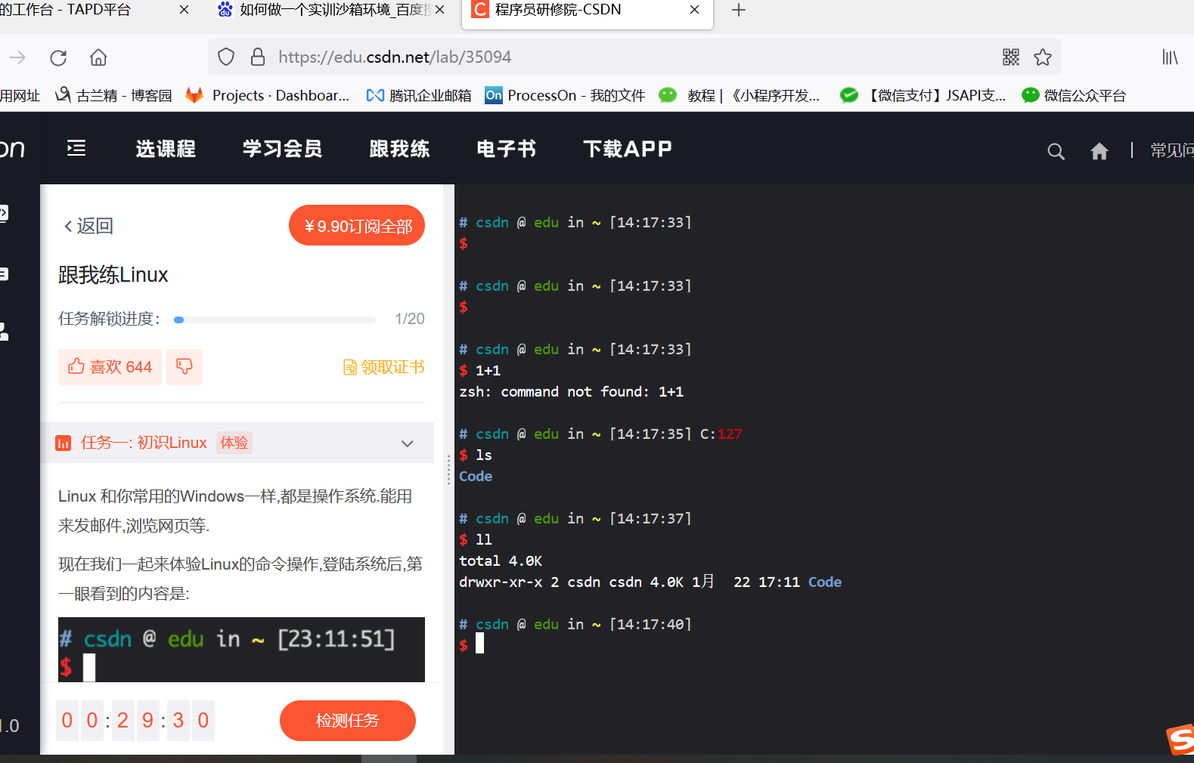The width and height of the screenshot is (1194, 763).
Task: Click the site home house icon
Action: click(x=1099, y=151)
